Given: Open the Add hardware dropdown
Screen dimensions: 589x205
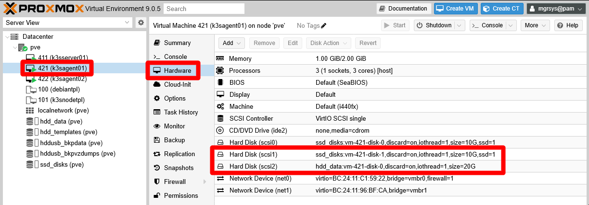Looking at the screenshot, I should 232,43.
